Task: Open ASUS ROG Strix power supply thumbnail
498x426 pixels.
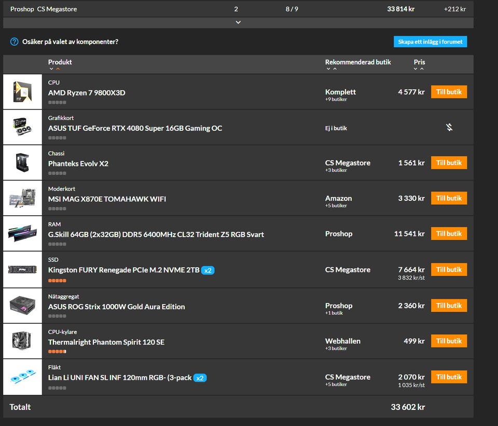Action: tap(22, 306)
